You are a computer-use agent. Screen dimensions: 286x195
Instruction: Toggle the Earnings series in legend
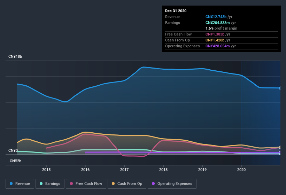click(50, 184)
